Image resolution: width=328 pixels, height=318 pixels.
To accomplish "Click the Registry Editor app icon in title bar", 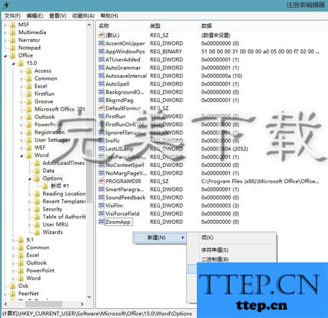I will [x=5, y=5].
